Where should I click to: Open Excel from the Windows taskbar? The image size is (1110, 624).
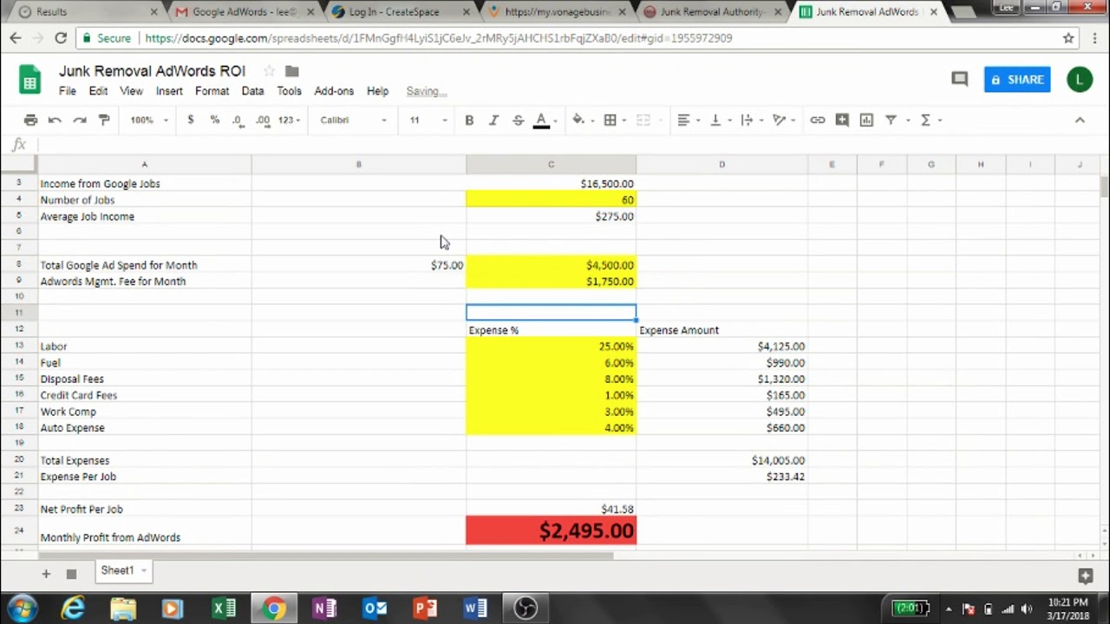224,608
